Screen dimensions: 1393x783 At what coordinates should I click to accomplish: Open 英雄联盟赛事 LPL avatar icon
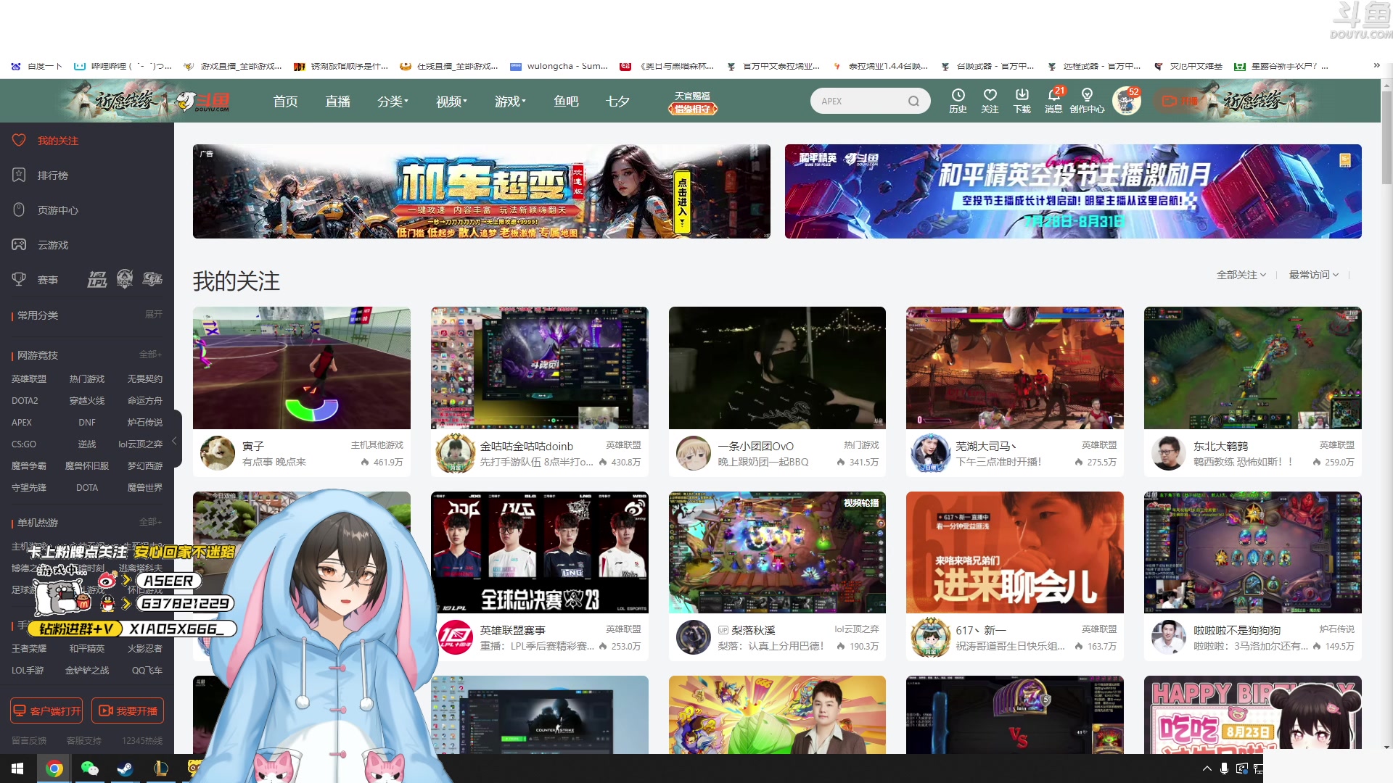pos(455,637)
